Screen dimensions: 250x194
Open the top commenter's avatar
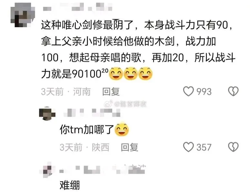pos(23,15)
